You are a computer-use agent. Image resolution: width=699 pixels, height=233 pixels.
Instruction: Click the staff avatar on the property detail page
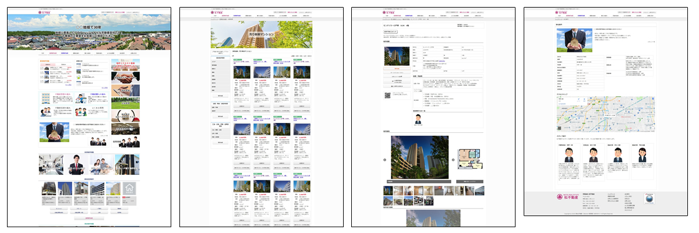[418, 118]
